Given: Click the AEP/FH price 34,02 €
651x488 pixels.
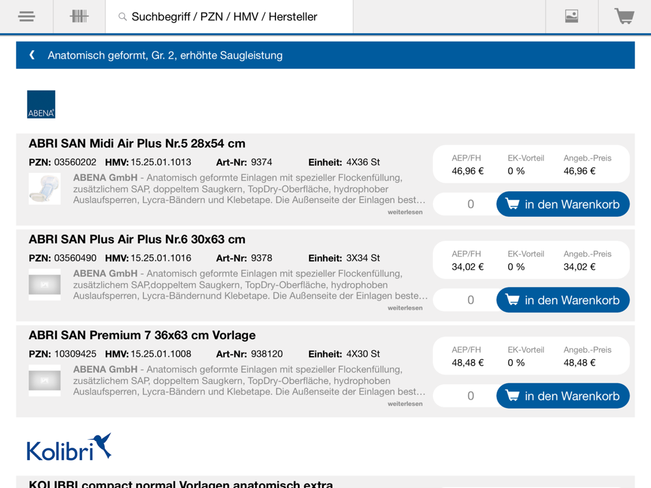Looking at the screenshot, I should (x=468, y=267).
